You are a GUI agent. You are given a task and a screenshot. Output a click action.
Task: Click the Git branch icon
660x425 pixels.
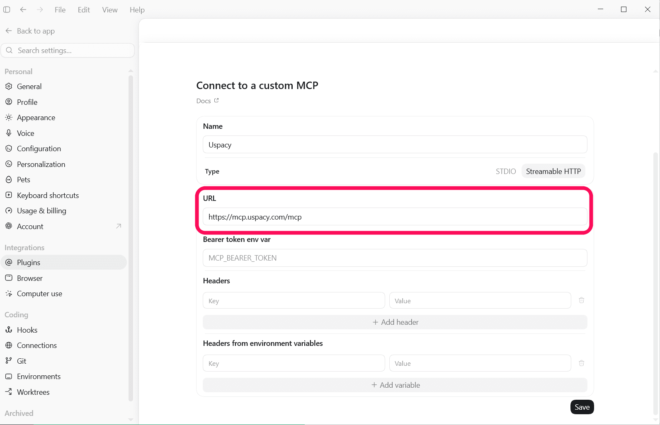click(x=9, y=361)
